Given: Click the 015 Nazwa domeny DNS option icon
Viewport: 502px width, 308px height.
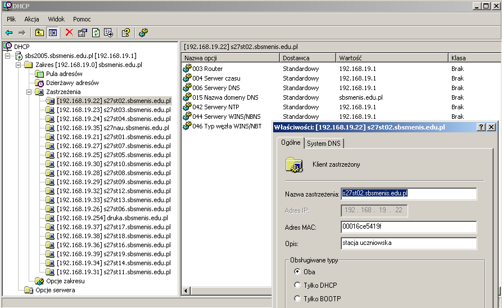Looking at the screenshot, I should [x=187, y=97].
